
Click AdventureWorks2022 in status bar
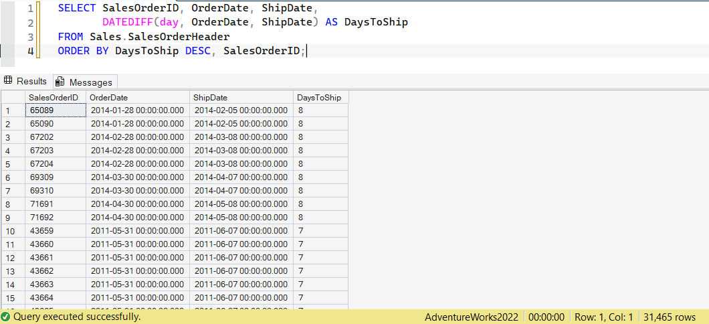click(x=472, y=317)
